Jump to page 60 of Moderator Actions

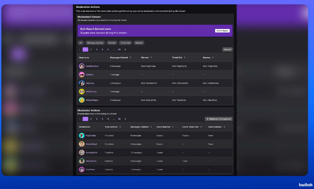[x=119, y=119]
